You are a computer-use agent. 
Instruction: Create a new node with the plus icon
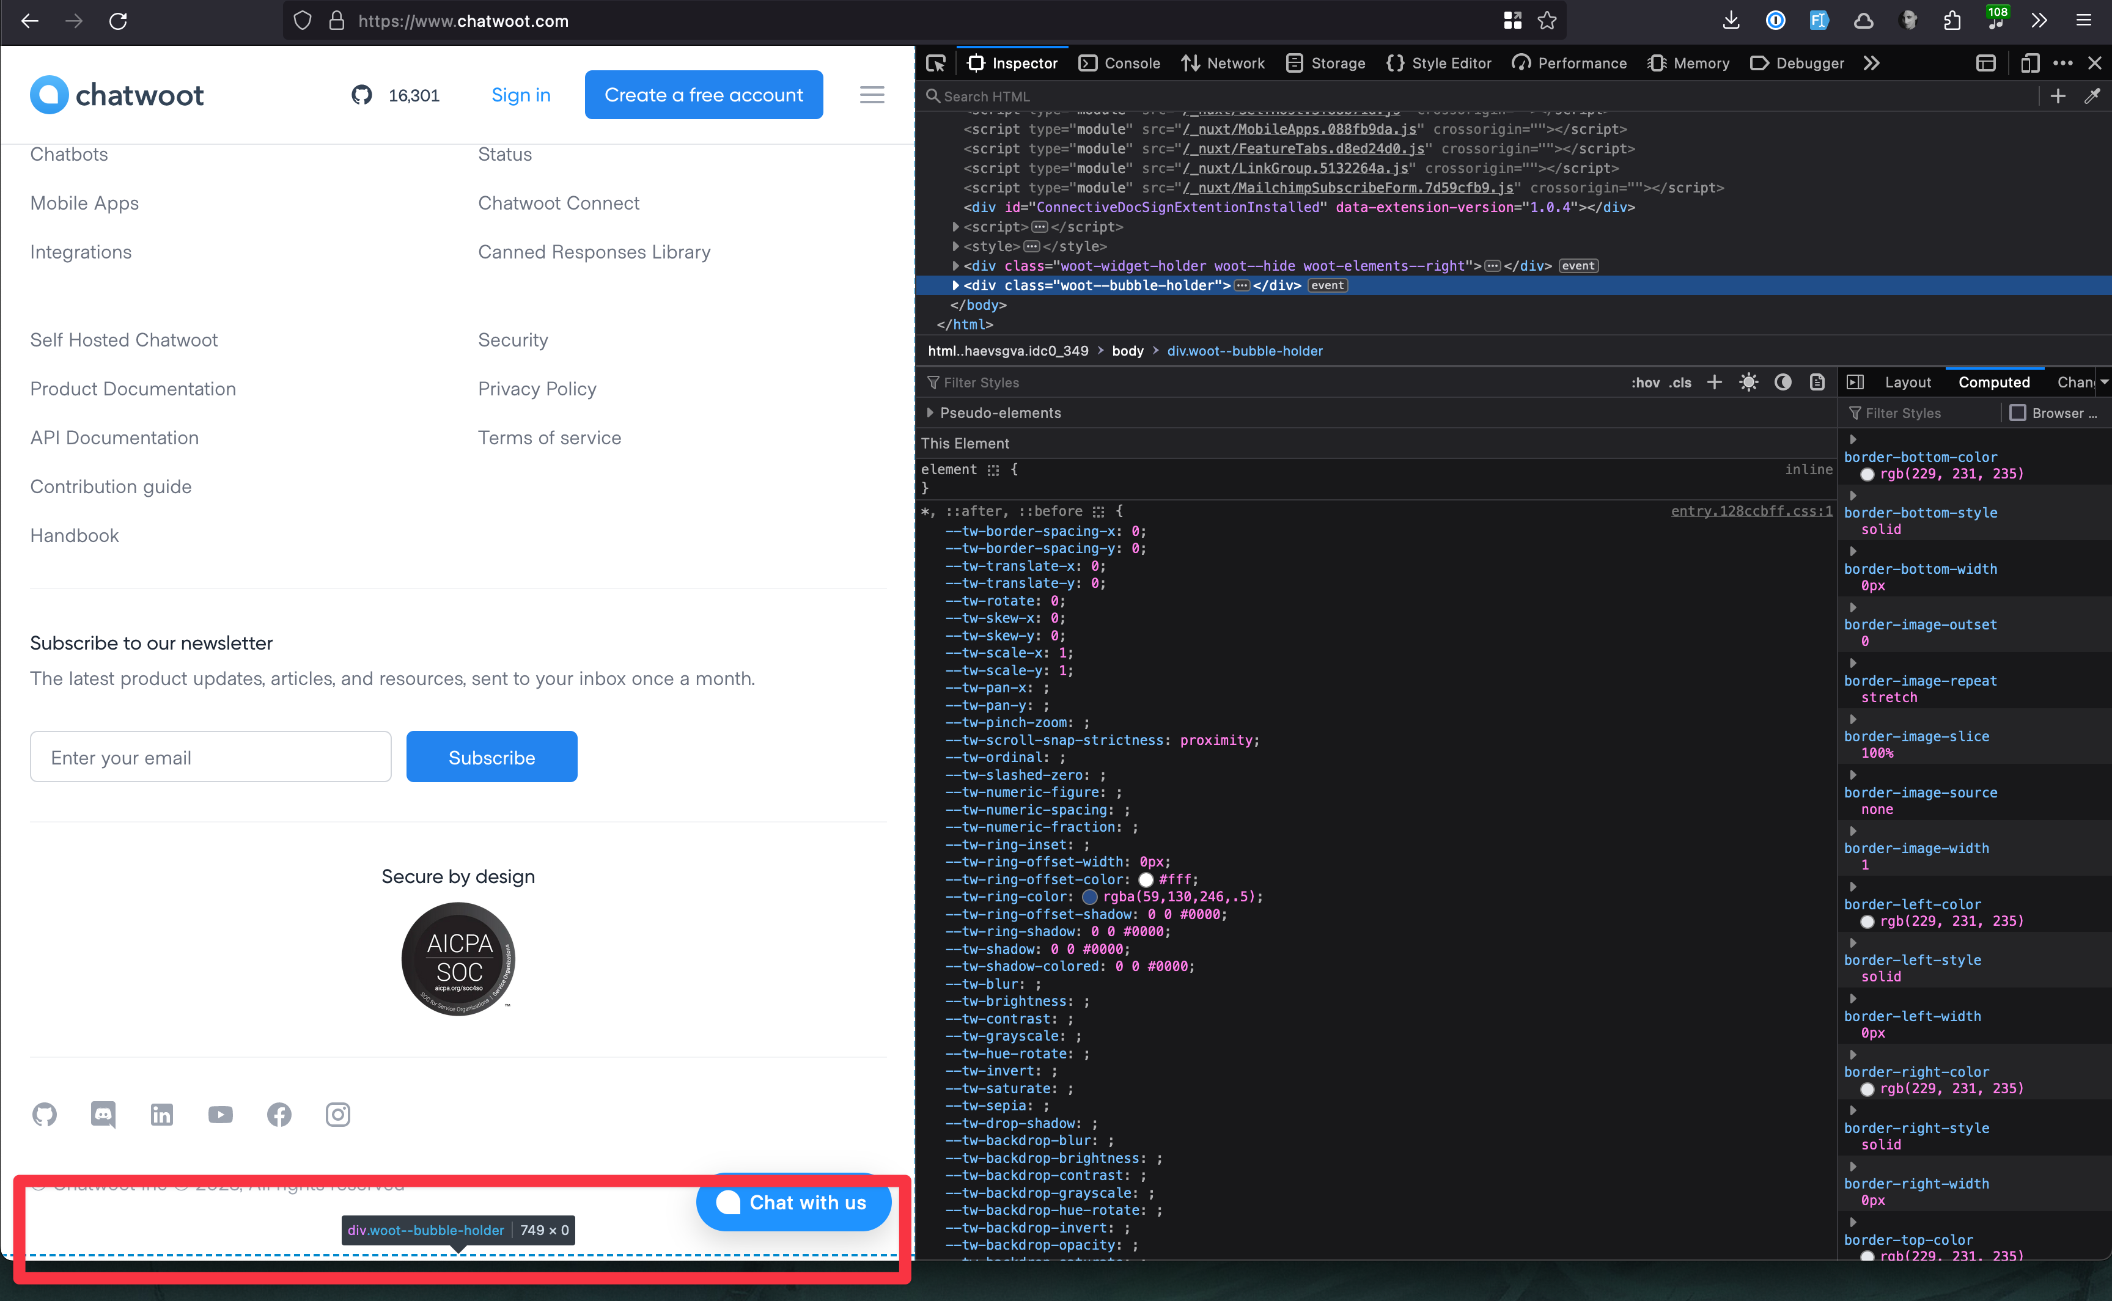tap(2059, 95)
